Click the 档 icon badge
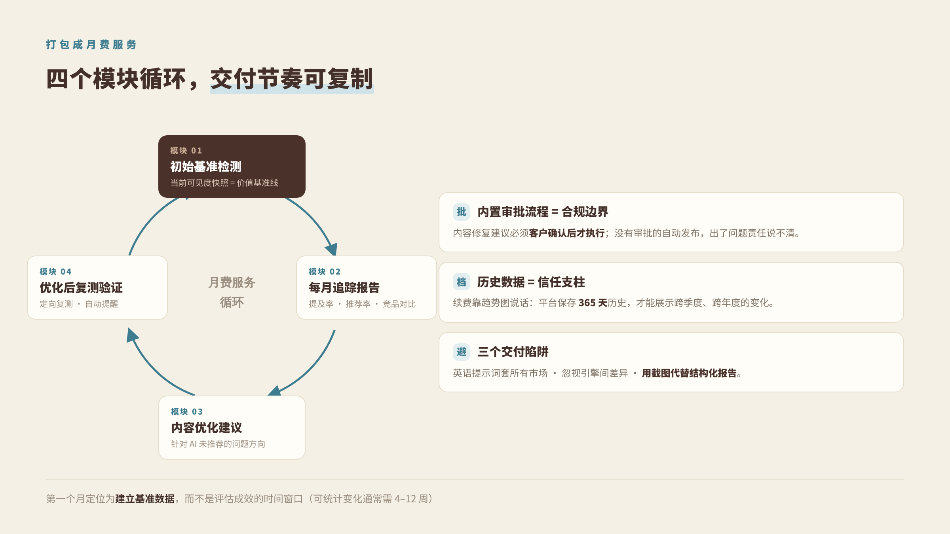Image resolution: width=950 pixels, height=534 pixels. coord(461,282)
